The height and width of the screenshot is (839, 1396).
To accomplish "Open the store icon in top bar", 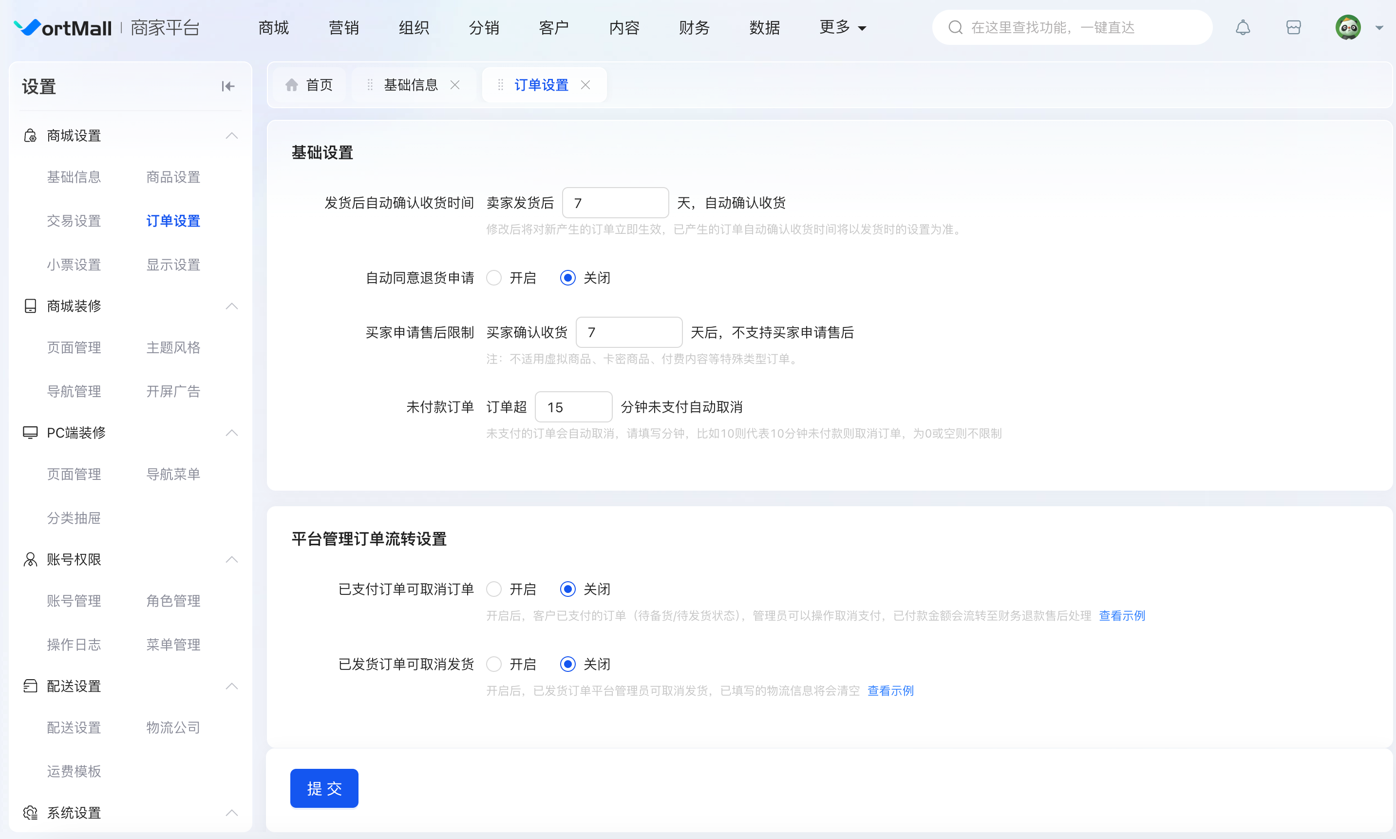I will 1293,27.
